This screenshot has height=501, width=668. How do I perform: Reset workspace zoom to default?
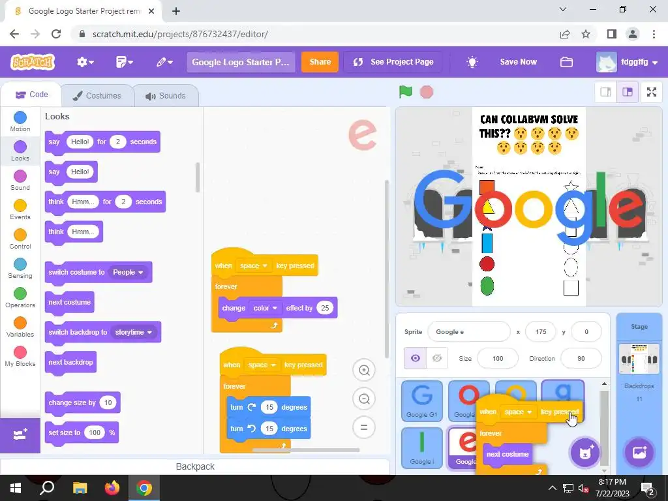pos(364,427)
